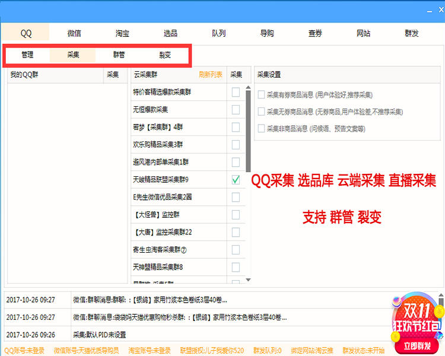Image resolution: width=445 pixels, height=356 pixels.
Task: Click 微信账号:天猫优质导购员 status entry
Action: click(86, 351)
